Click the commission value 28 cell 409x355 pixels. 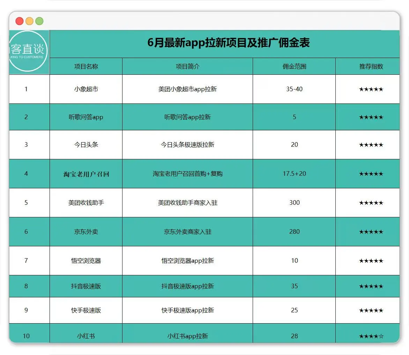pyautogui.click(x=294, y=333)
